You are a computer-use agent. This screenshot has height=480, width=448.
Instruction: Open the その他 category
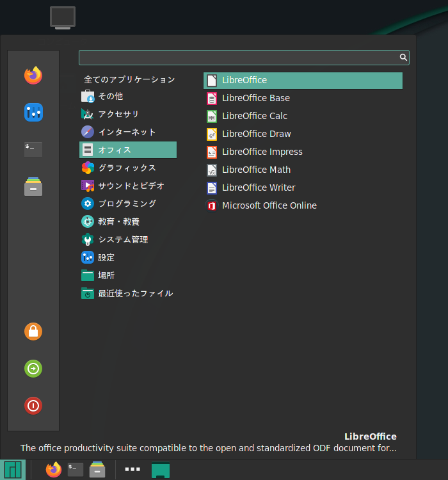click(x=128, y=96)
